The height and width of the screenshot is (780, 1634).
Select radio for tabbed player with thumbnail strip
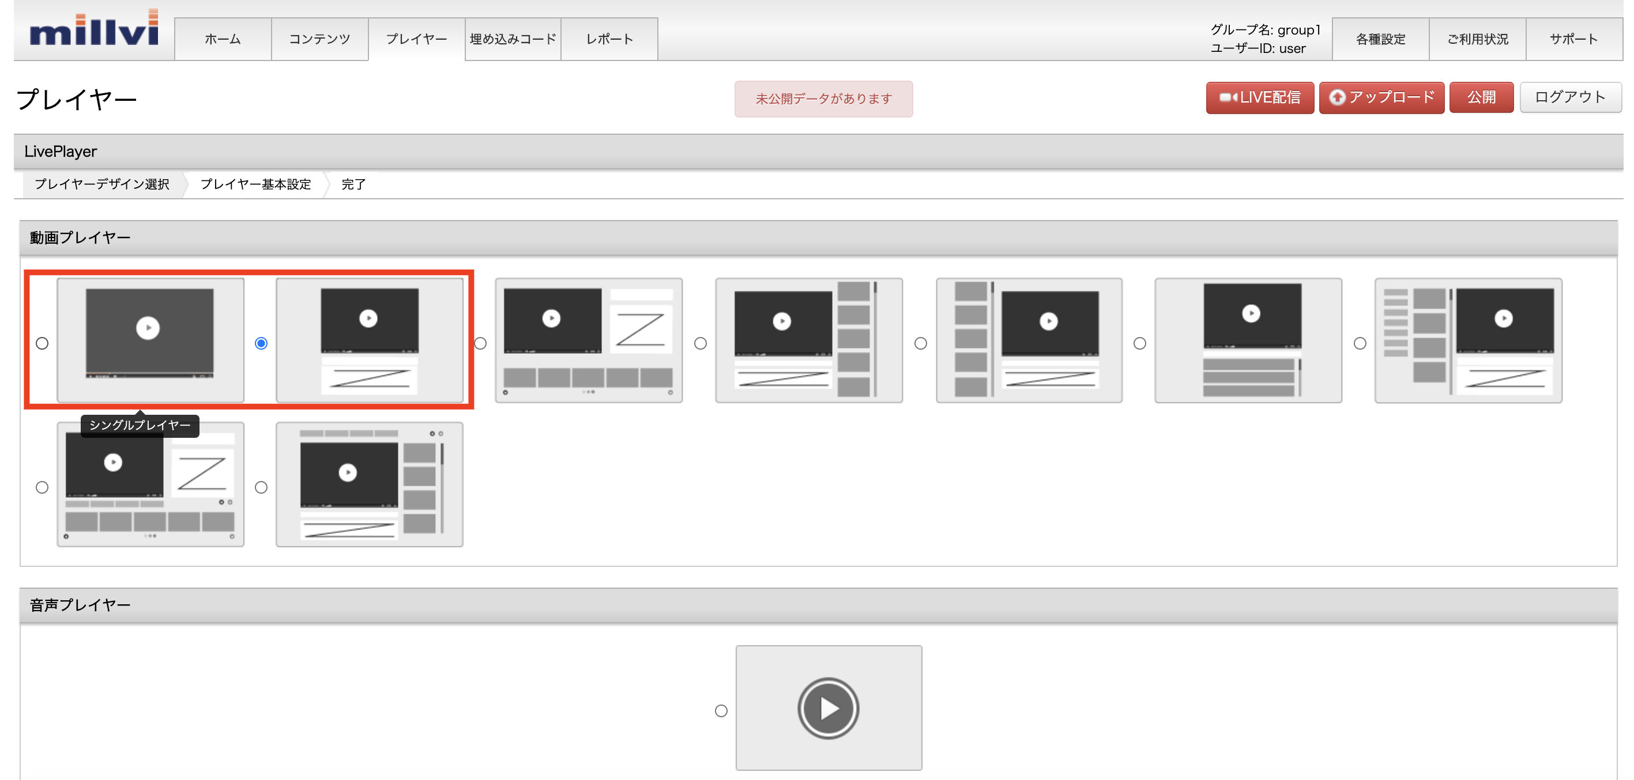[x=42, y=487]
